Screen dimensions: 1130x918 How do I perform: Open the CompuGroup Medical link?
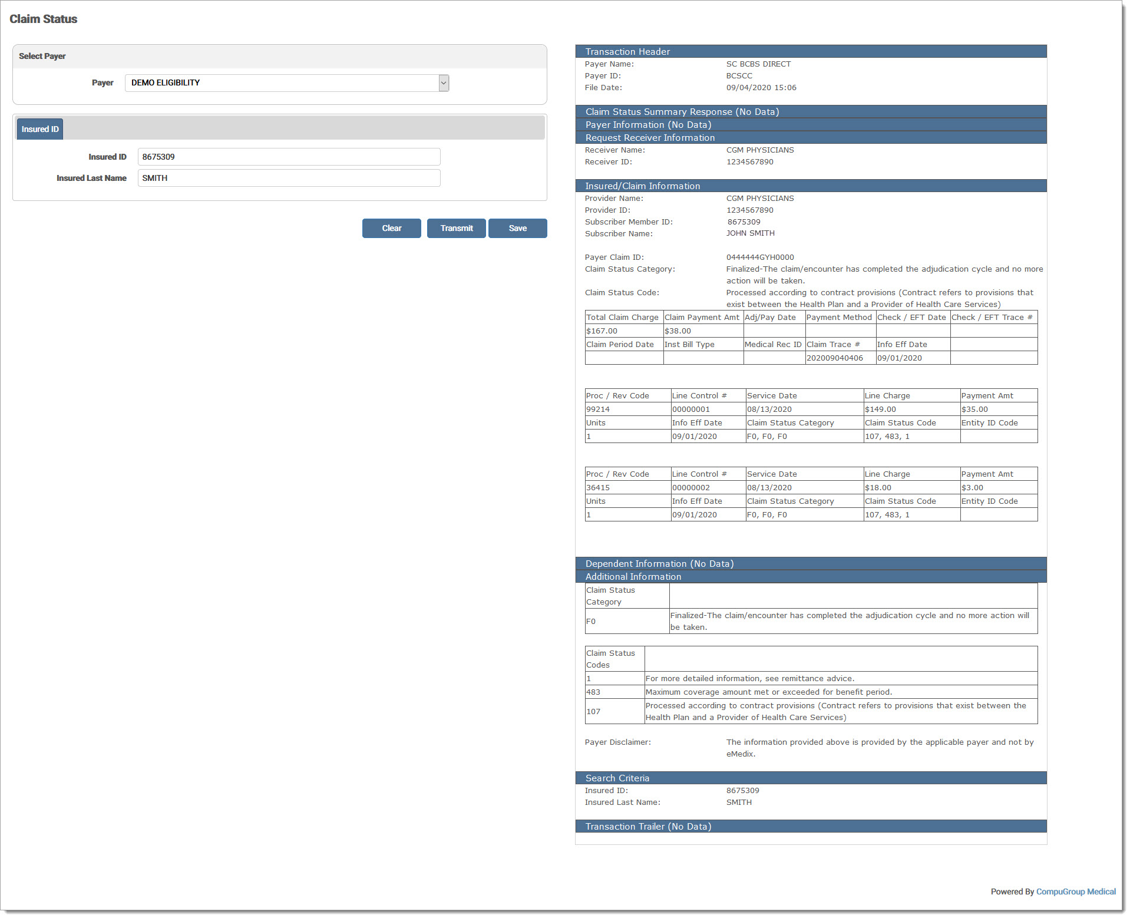pyautogui.click(x=1076, y=891)
